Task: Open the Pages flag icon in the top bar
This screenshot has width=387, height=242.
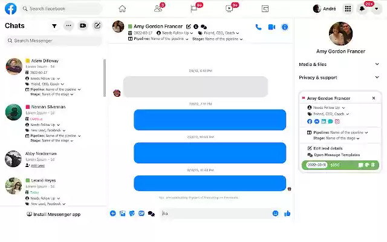Action: click(x=193, y=8)
